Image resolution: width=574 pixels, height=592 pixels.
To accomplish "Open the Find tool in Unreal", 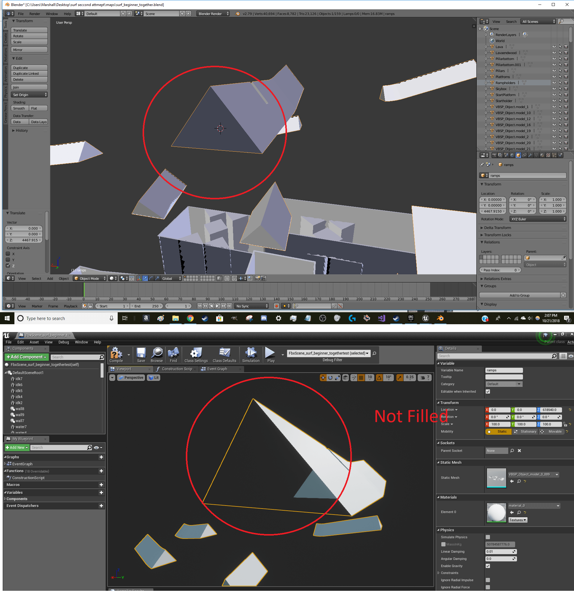I will (x=174, y=355).
